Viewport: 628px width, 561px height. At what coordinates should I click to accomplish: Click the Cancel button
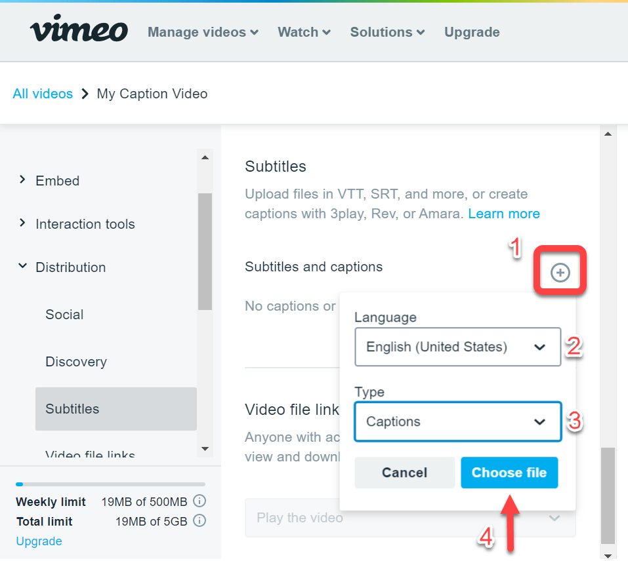tap(404, 473)
